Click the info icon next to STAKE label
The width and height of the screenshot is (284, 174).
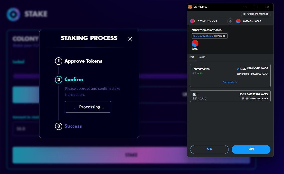click(x=224, y=36)
